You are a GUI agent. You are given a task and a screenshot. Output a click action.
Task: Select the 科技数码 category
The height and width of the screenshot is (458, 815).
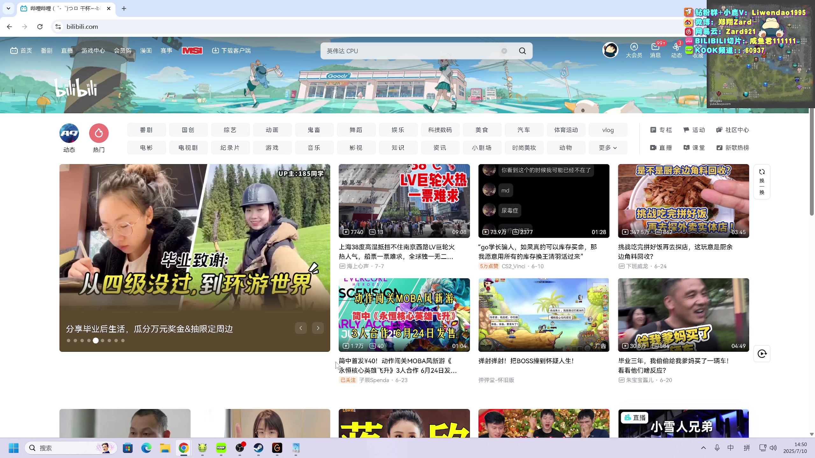440,130
